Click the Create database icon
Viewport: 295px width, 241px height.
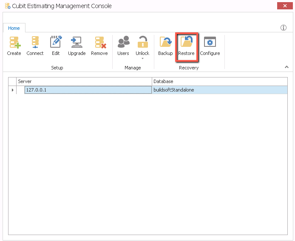click(14, 43)
